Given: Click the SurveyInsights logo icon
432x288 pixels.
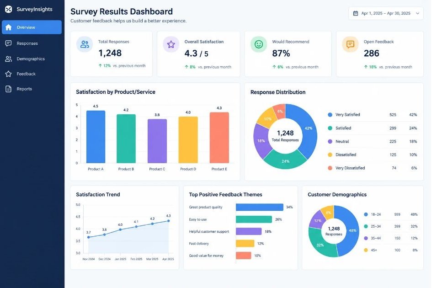Looking at the screenshot, I should (9, 9).
